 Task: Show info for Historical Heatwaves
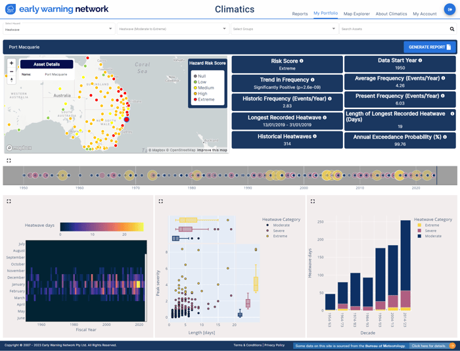pyautogui.click(x=315, y=136)
